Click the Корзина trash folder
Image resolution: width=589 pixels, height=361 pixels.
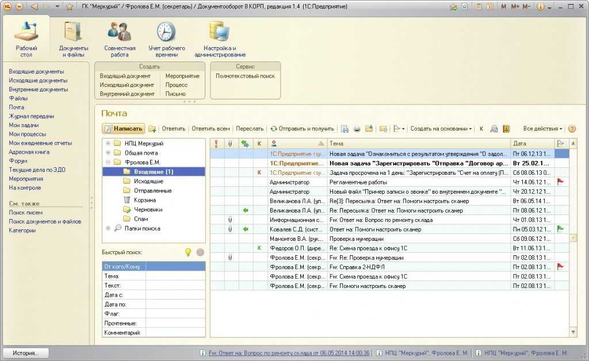coord(144,200)
